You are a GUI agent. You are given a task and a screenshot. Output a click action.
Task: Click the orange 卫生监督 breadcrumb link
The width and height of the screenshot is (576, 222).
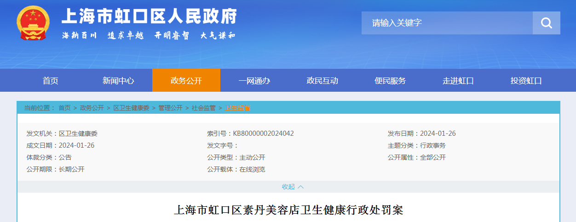[x=237, y=108]
